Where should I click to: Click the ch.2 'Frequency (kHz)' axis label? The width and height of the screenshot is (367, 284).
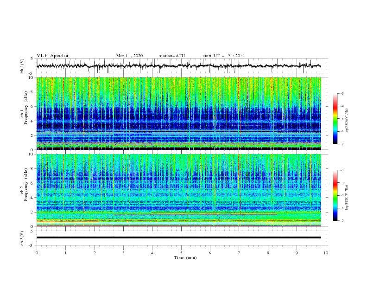[x=26, y=185]
